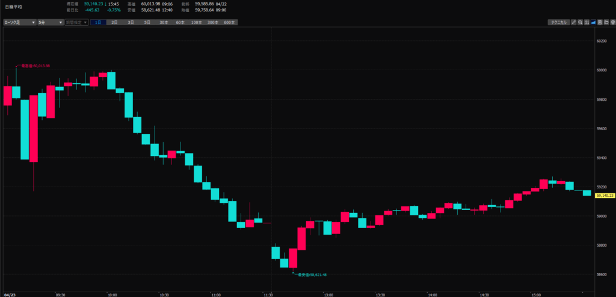Click the 最安値 58,621.48 low marker
This screenshot has height=297, width=616.
312,275
